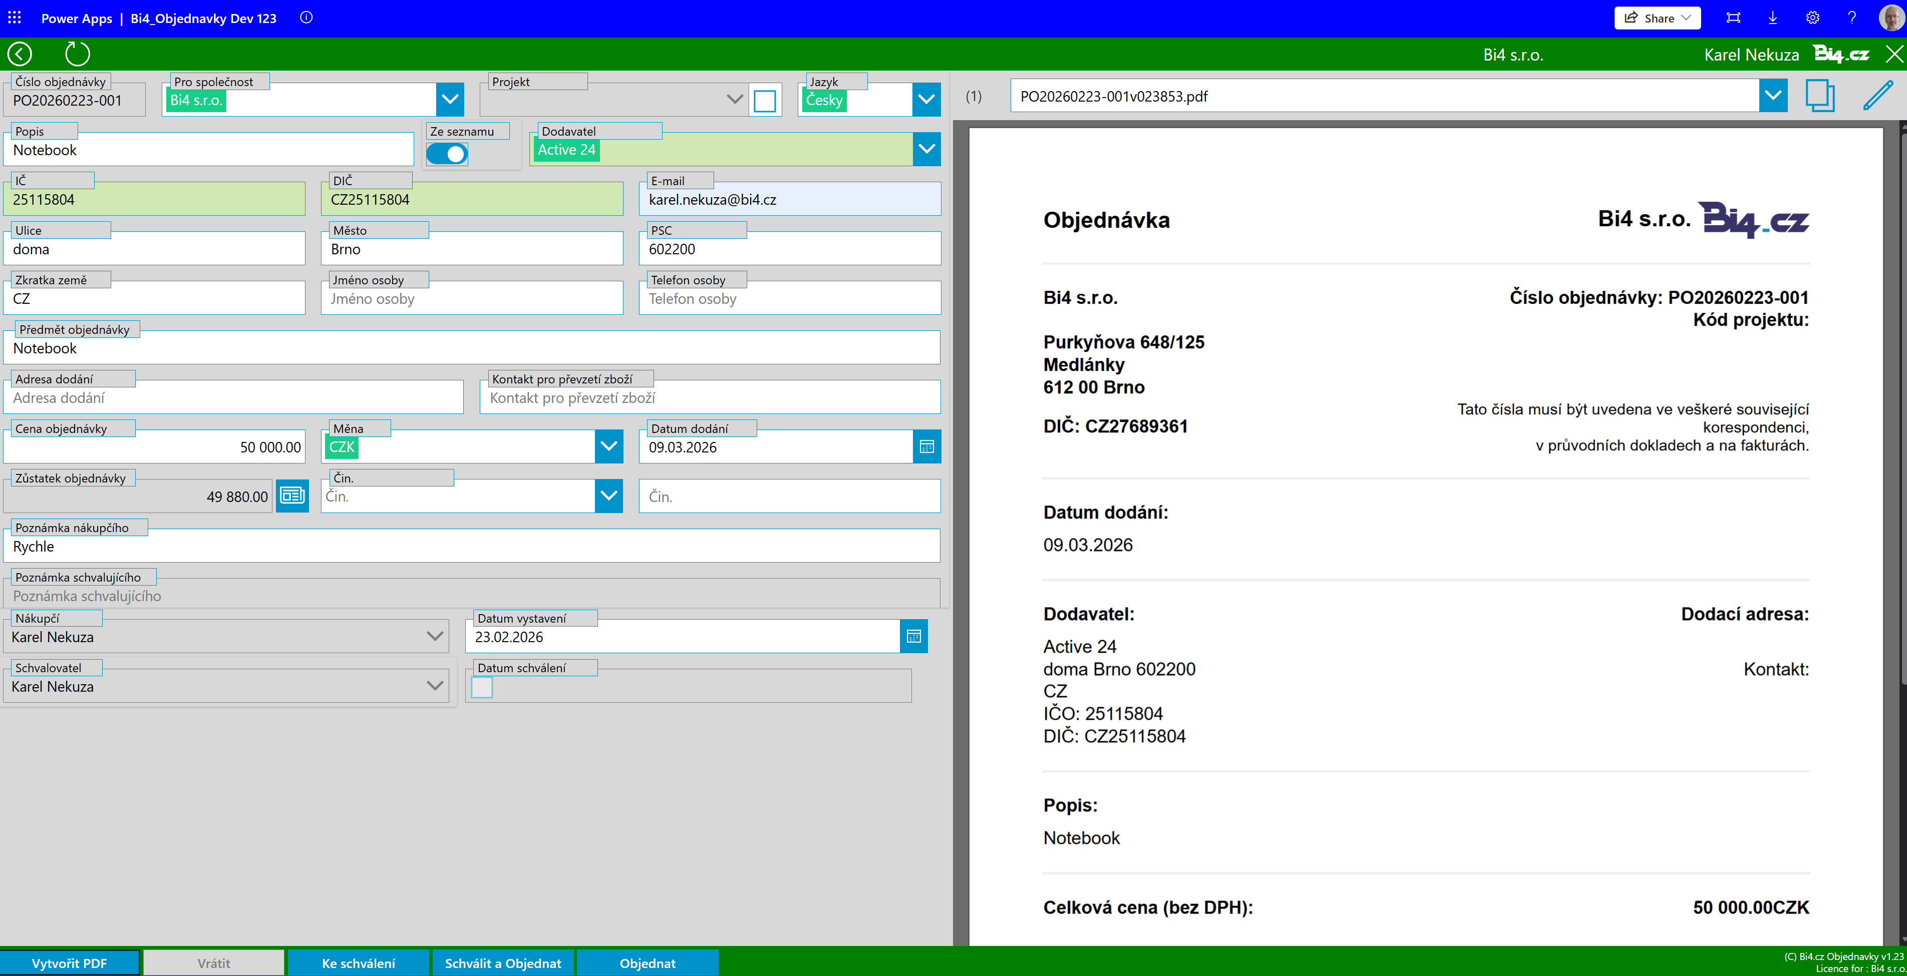This screenshot has height=976, width=1907.
Task: Expand the Dodavatel dropdown
Action: (x=926, y=149)
